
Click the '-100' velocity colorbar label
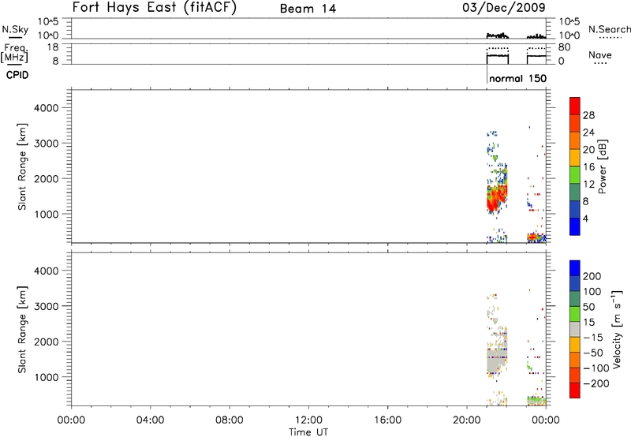[x=596, y=368]
